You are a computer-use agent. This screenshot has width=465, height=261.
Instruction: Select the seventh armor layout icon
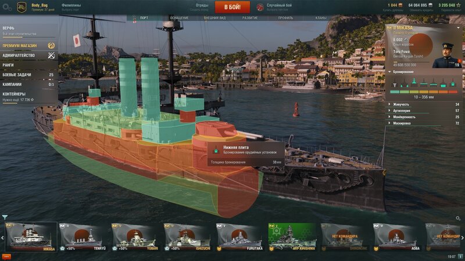pyautogui.click(x=453, y=83)
